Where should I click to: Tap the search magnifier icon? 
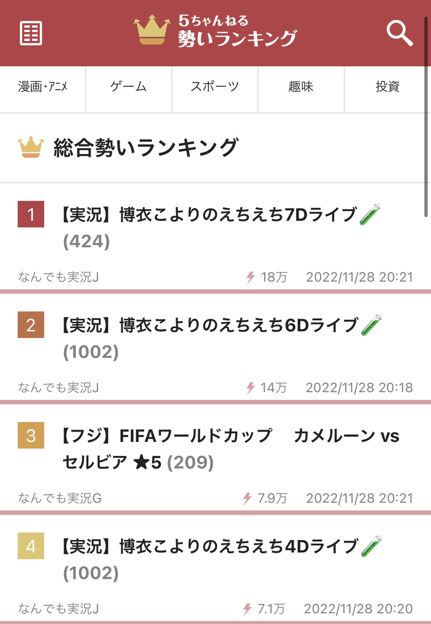click(400, 34)
